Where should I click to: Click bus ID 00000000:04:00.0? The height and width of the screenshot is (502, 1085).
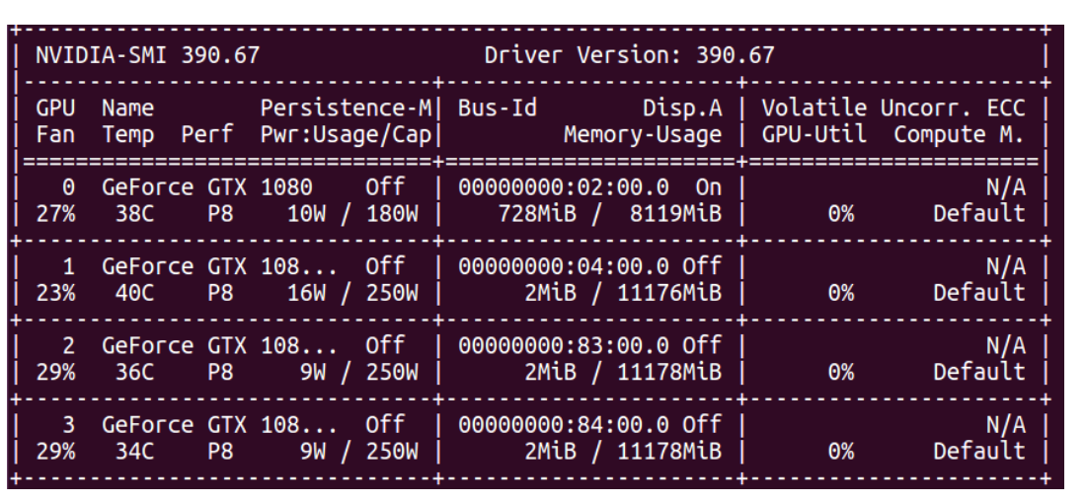tap(564, 266)
